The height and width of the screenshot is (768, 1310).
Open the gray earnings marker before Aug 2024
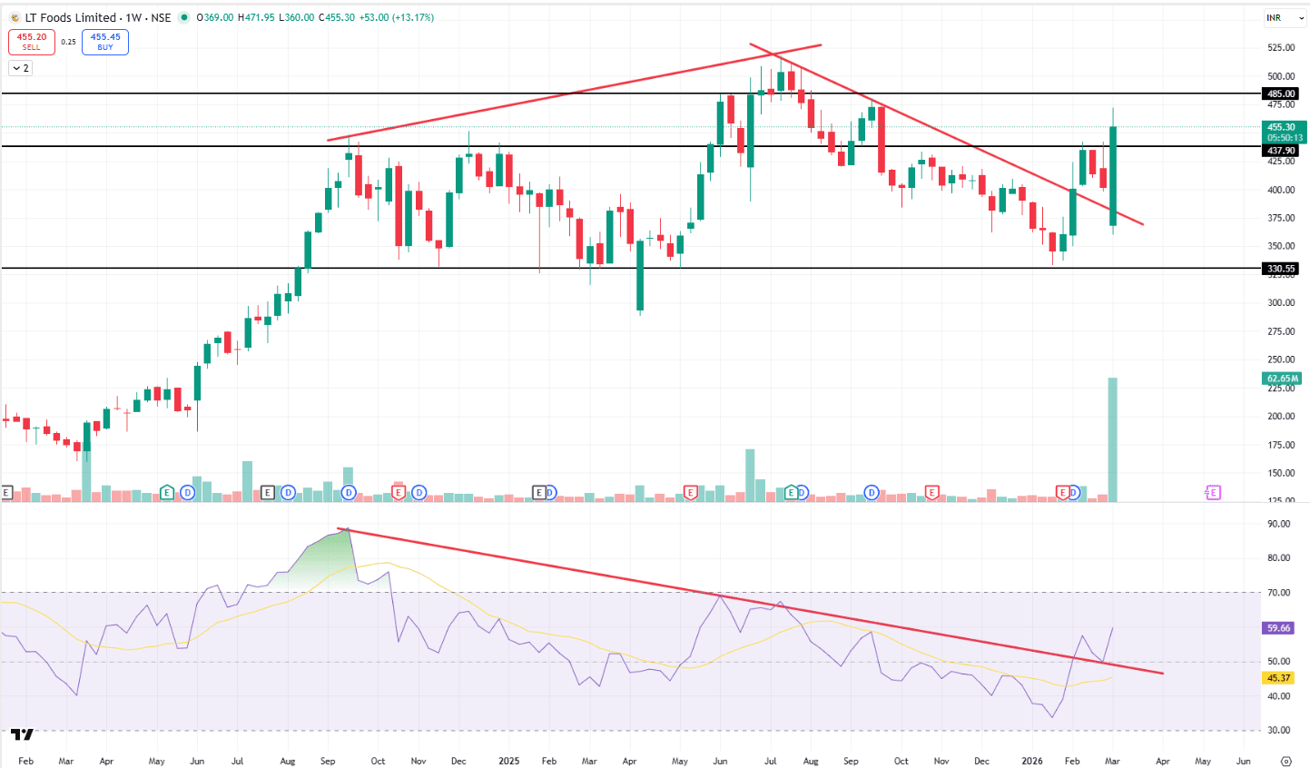click(267, 492)
